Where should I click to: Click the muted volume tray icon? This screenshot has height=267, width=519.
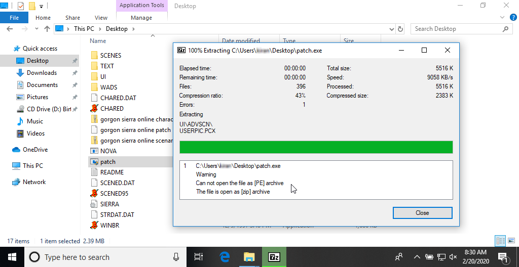[x=454, y=257]
